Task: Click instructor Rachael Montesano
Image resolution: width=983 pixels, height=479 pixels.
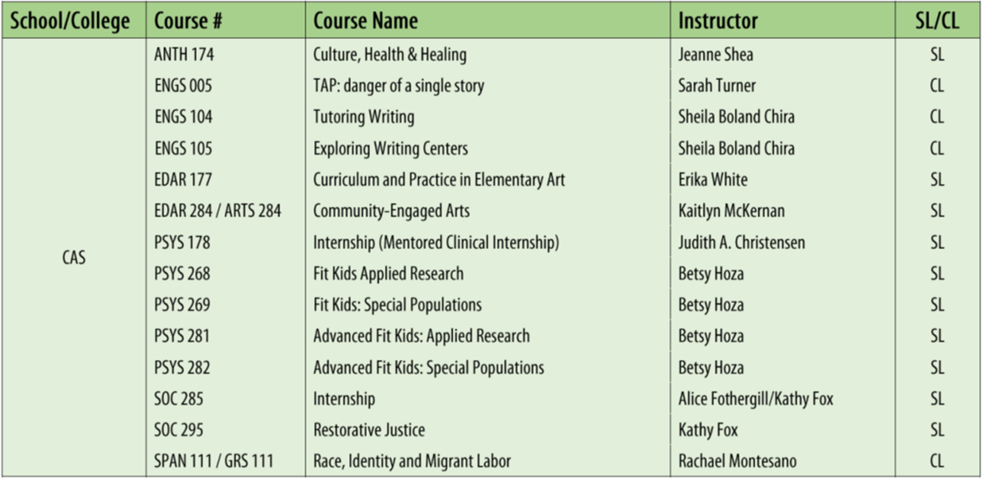Action: (x=737, y=462)
